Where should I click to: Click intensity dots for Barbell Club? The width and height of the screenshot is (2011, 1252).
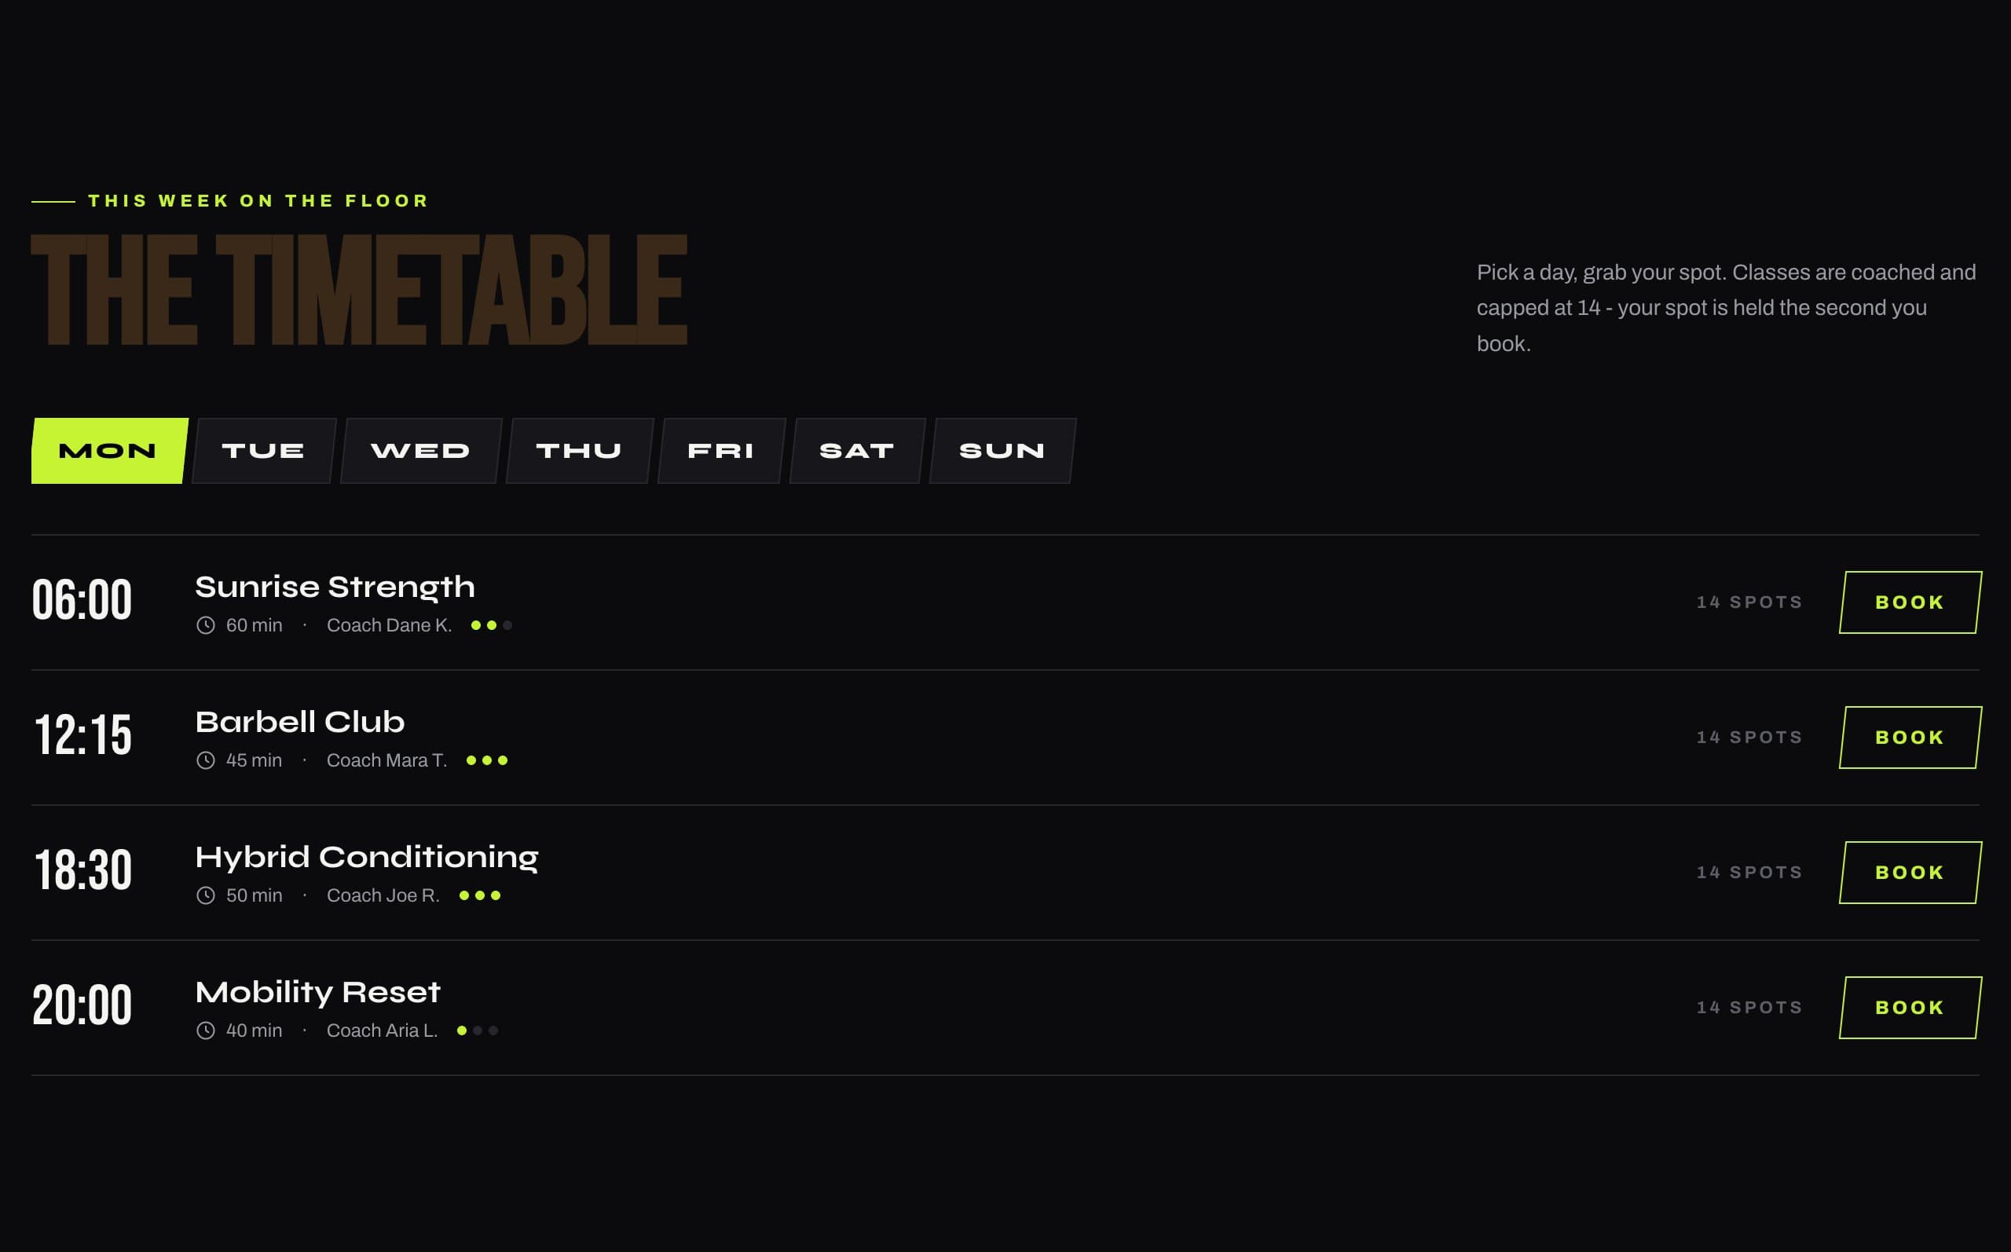487,760
